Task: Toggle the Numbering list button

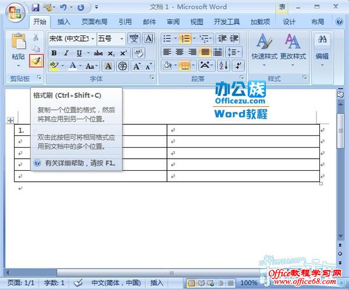Action: pyautogui.click(x=185, y=38)
